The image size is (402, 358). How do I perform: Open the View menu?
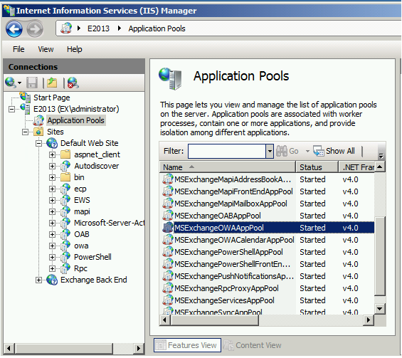(x=46, y=49)
